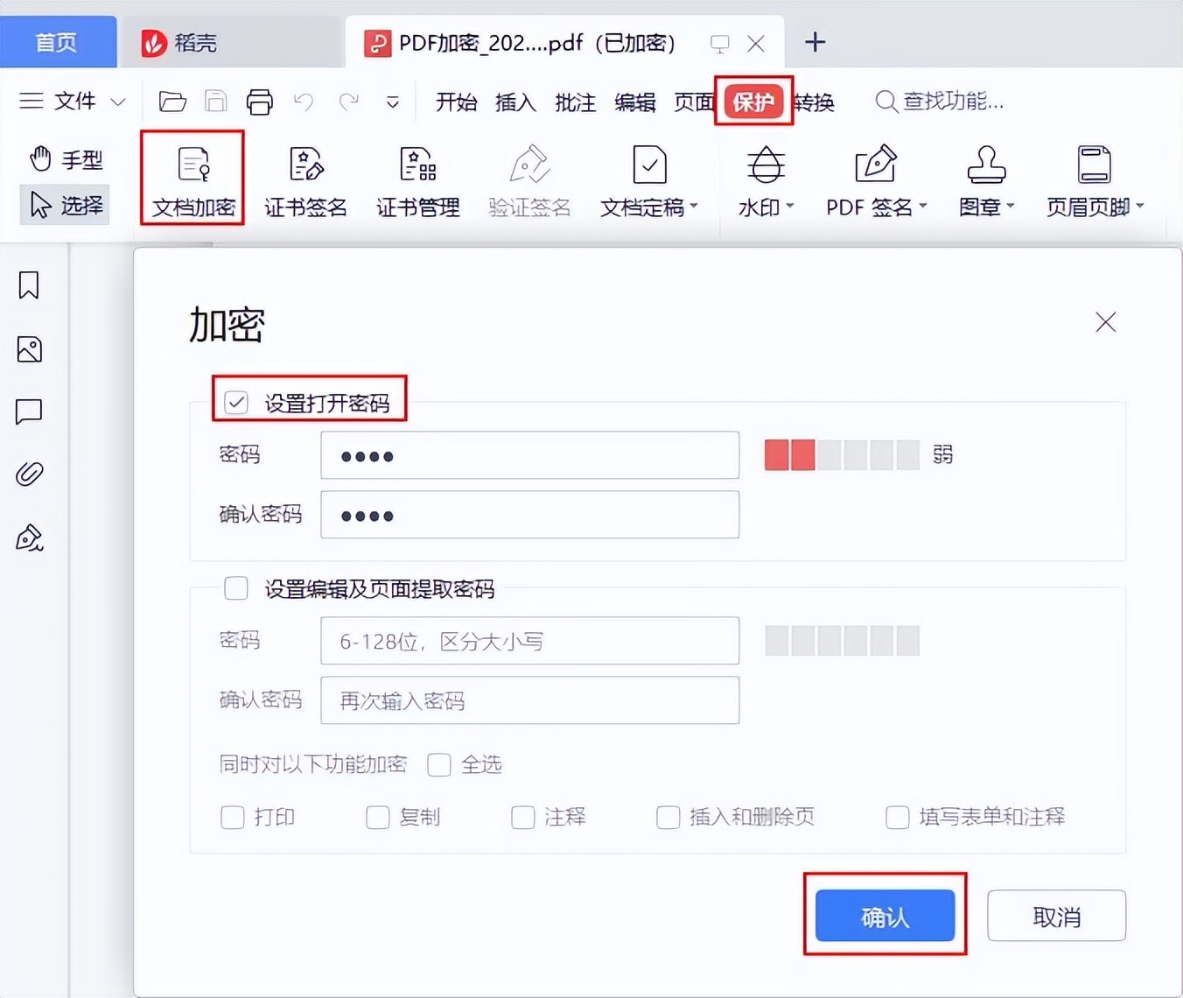The width and height of the screenshot is (1183, 998).
Task: Close the PDF加密 document tab
Action: pos(756,43)
